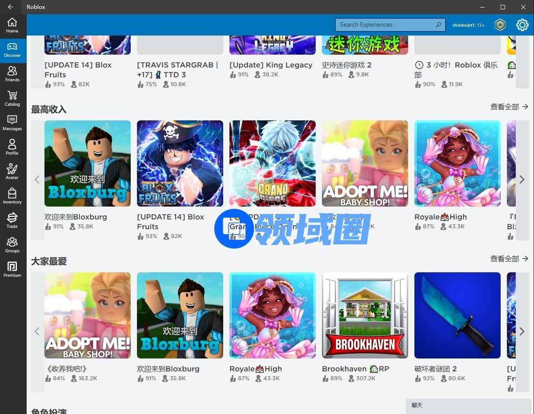Open the Blox Fruits thumbnail in 最高收入
This screenshot has width=534, height=414.
coord(180,163)
